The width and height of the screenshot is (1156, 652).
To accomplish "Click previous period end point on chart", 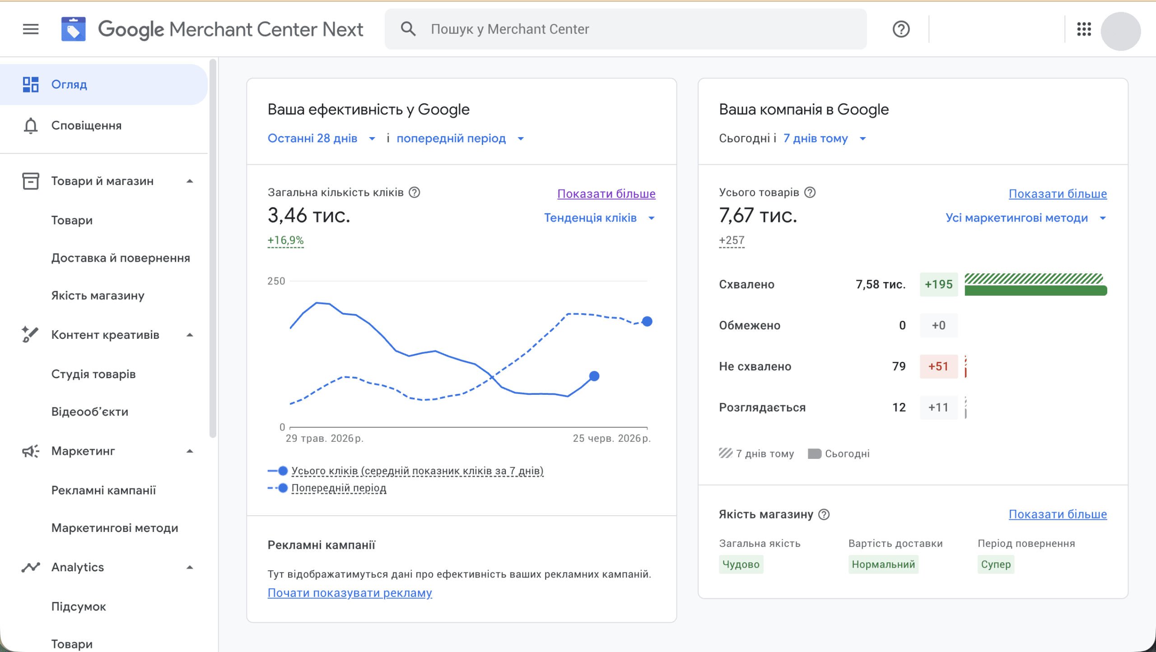I will 647,322.
